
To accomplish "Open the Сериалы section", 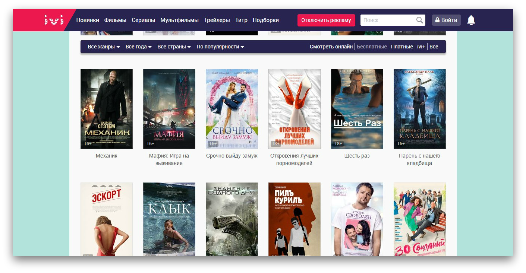I will pyautogui.click(x=143, y=20).
